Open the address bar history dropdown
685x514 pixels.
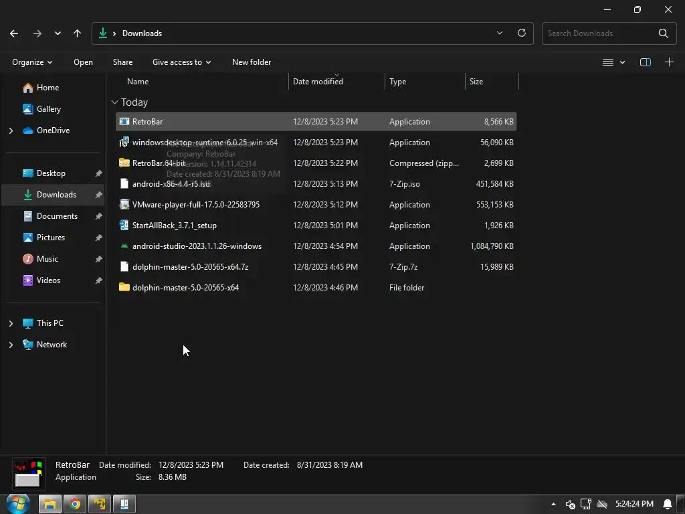[x=499, y=33]
